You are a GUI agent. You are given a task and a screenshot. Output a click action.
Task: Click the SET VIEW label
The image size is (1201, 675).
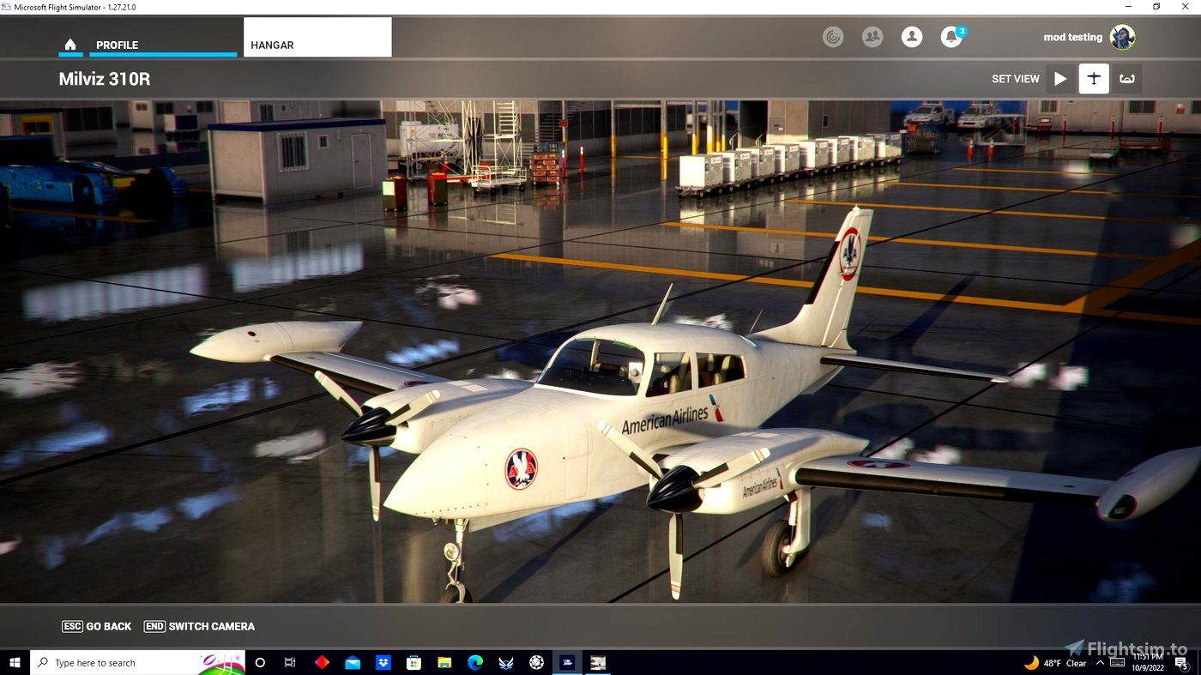[1016, 79]
